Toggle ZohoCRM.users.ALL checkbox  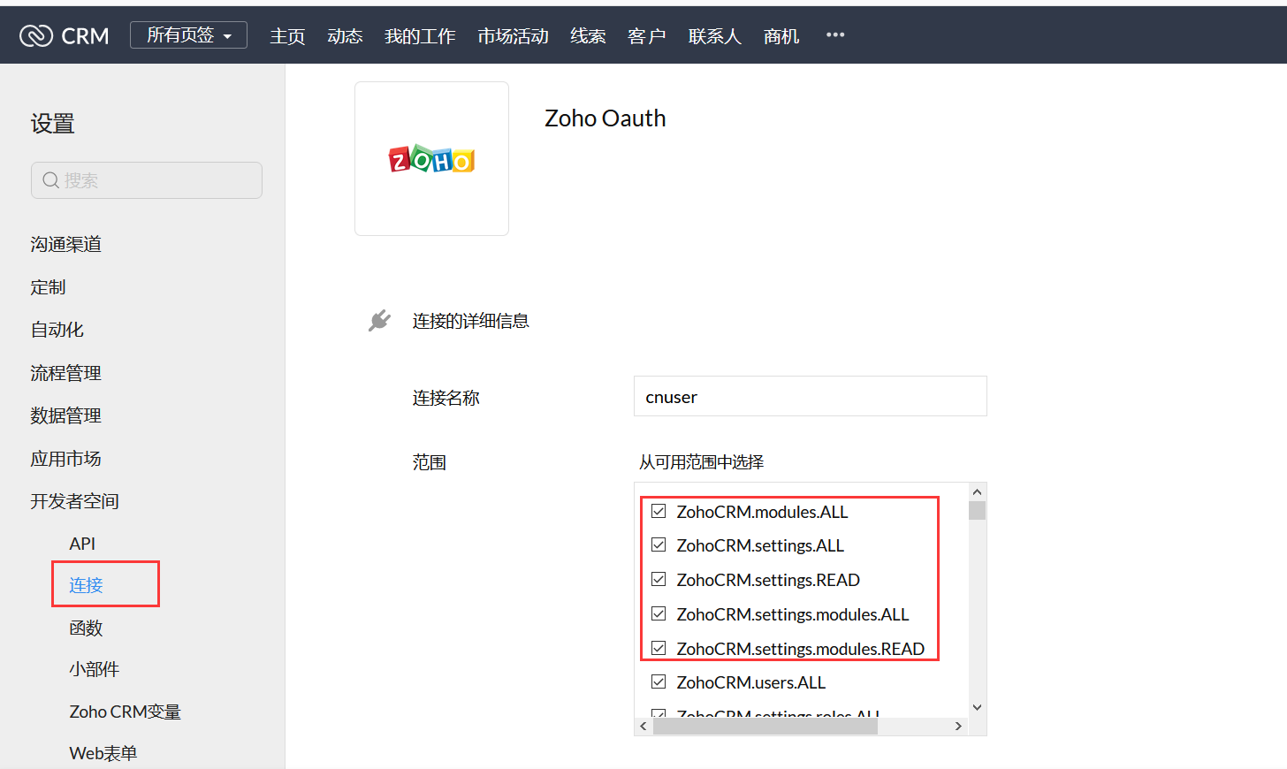(659, 682)
